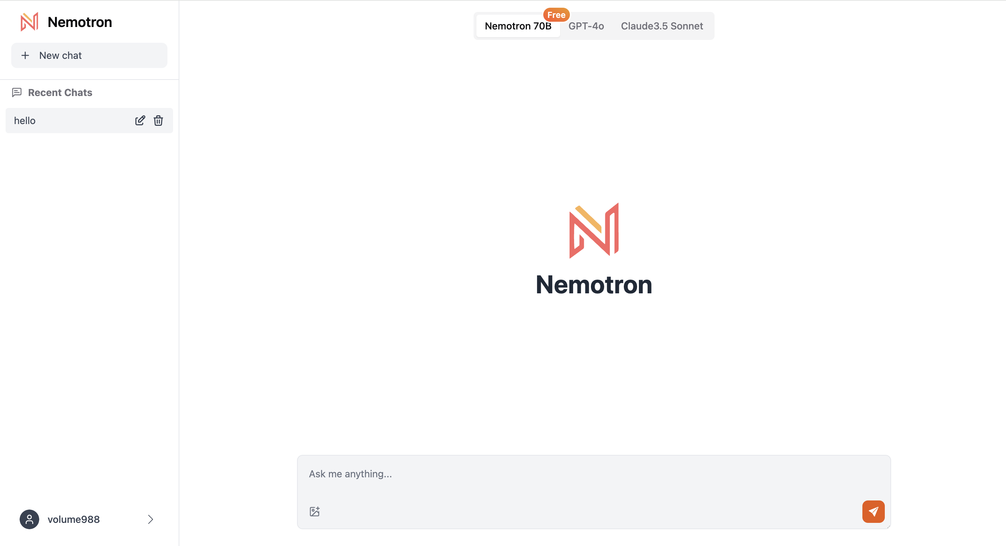The image size is (1006, 546).
Task: Click the profile chevron expand arrow
Action: pos(151,519)
